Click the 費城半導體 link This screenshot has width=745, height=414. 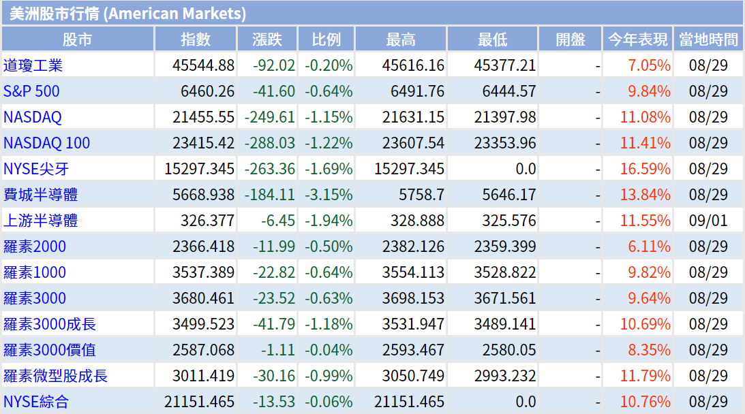[x=40, y=195]
